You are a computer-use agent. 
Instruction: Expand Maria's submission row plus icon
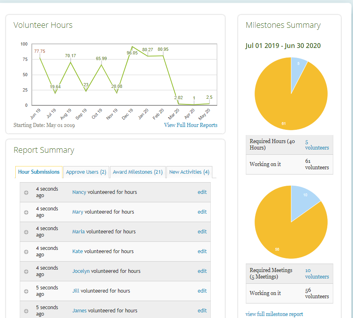click(26, 232)
